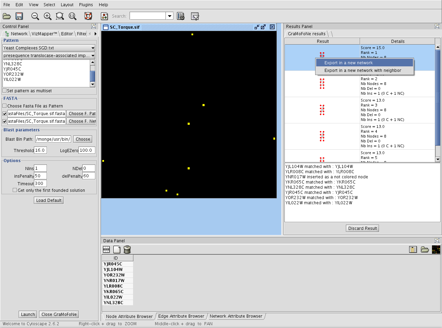Screen dimensions: 442x328
Task: Open the Layout menu
Action: [67, 5]
